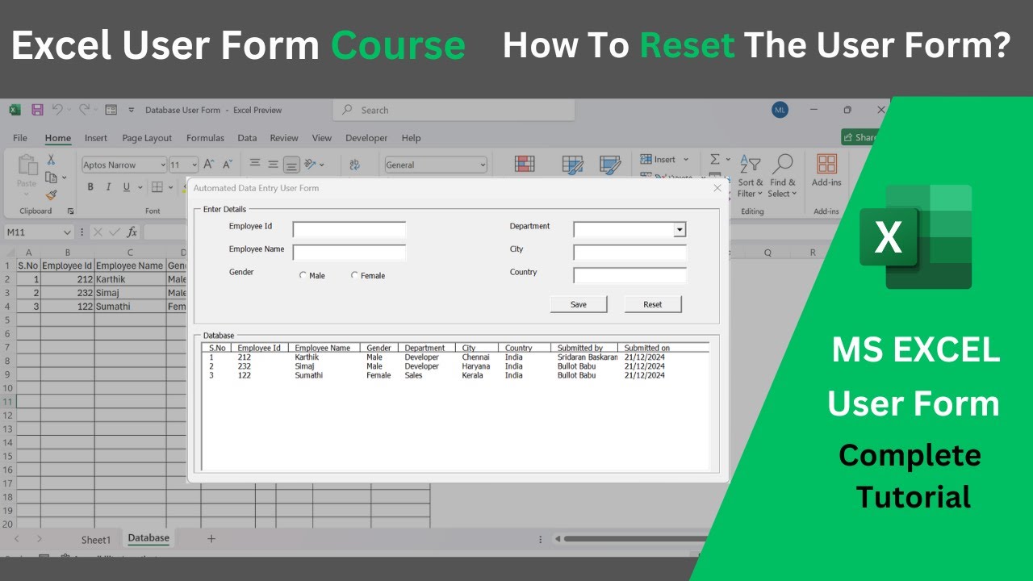The image size is (1033, 581).
Task: Switch to the Formulas tab
Action: [x=205, y=138]
